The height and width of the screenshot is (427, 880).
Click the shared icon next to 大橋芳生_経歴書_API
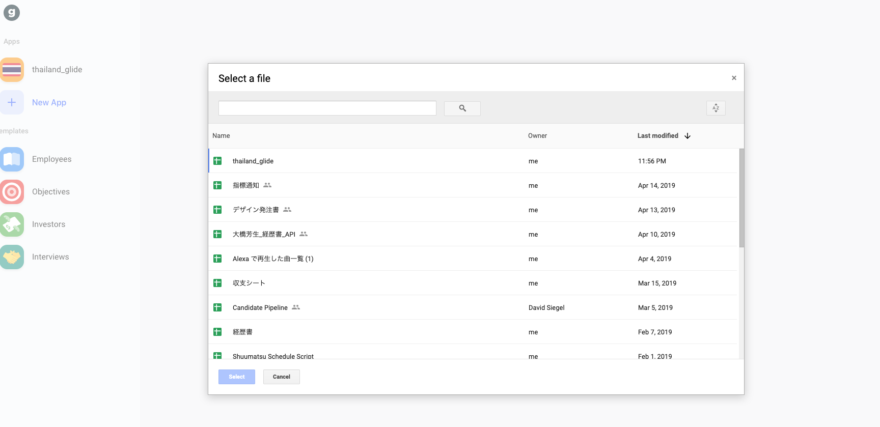tap(304, 234)
